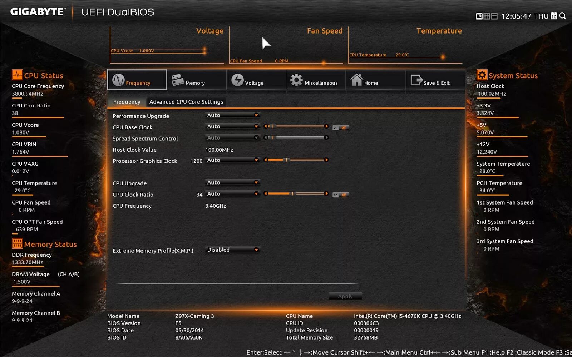
Task: Click the CPU Temperature 29.0°C sidebar reading
Action: tap(23, 191)
